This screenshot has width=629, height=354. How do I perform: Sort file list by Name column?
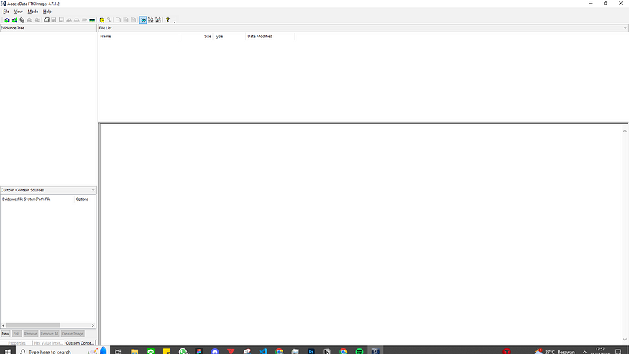[139, 36]
